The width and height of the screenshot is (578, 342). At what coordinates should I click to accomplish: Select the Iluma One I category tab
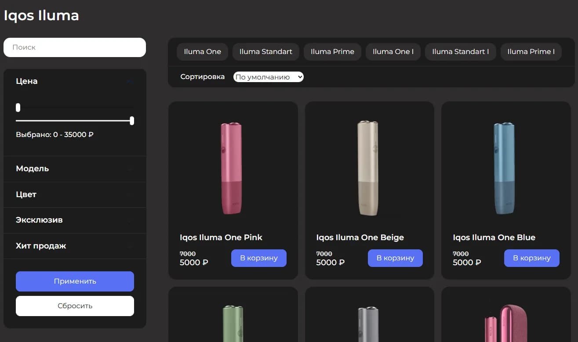click(x=393, y=51)
